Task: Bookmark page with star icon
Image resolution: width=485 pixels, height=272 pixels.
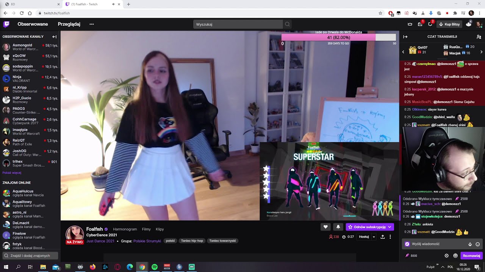Action: pyautogui.click(x=380, y=13)
